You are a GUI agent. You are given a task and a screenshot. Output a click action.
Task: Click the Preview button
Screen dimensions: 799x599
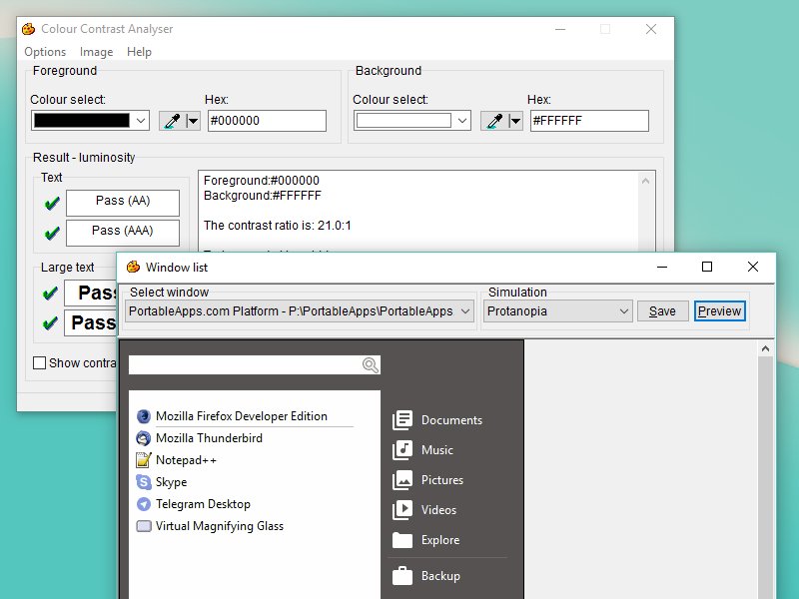719,311
